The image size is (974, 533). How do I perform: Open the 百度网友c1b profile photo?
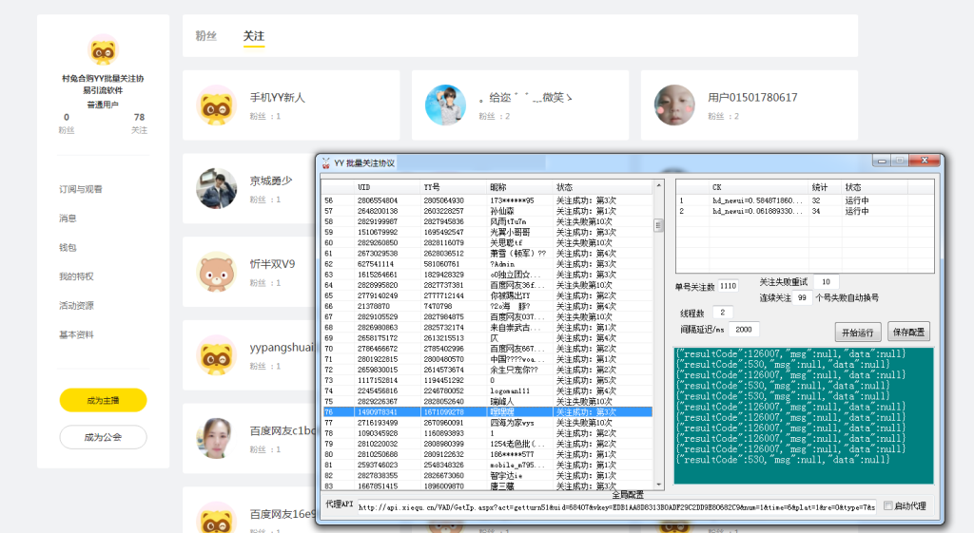(216, 439)
